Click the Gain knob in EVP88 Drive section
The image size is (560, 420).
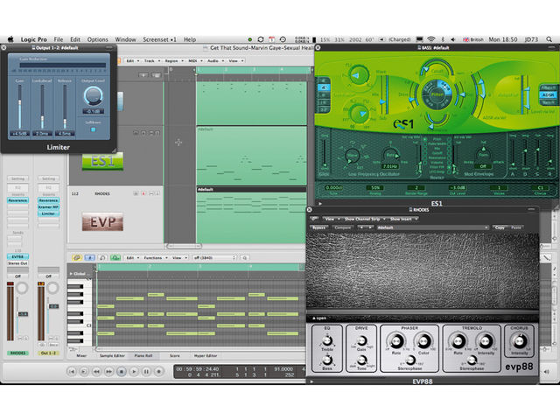click(x=361, y=340)
